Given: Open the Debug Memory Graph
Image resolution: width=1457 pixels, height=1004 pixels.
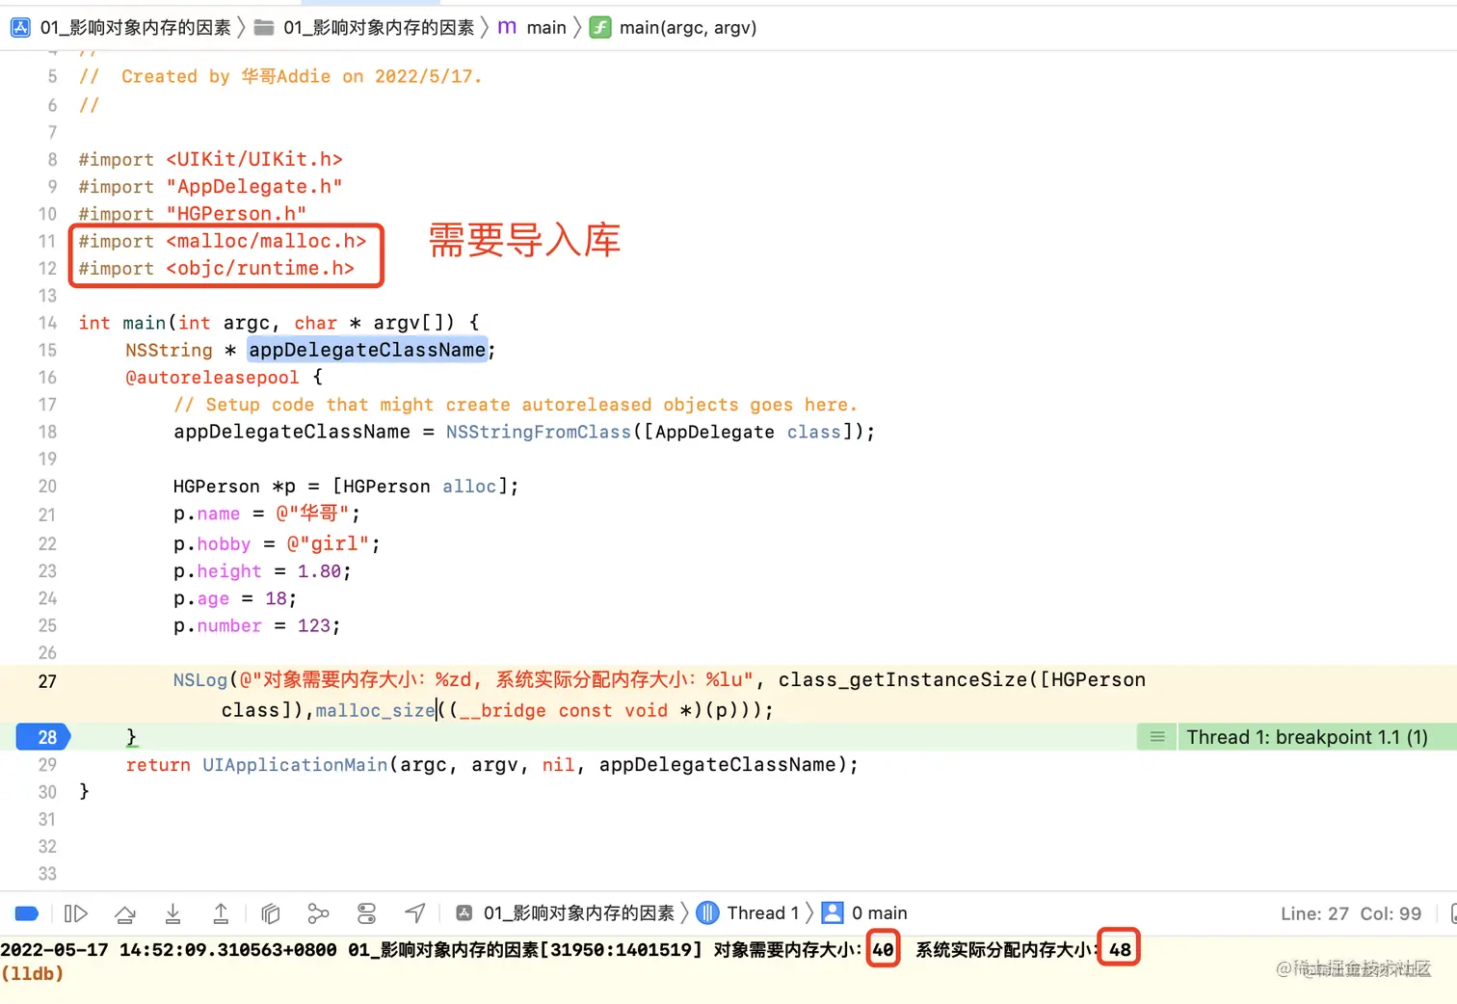Looking at the screenshot, I should click(318, 913).
